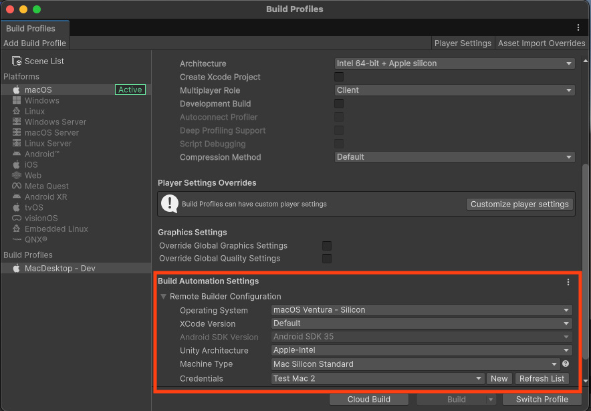
Task: Toggle the Script Debugging checkbox
Action: [x=339, y=144]
